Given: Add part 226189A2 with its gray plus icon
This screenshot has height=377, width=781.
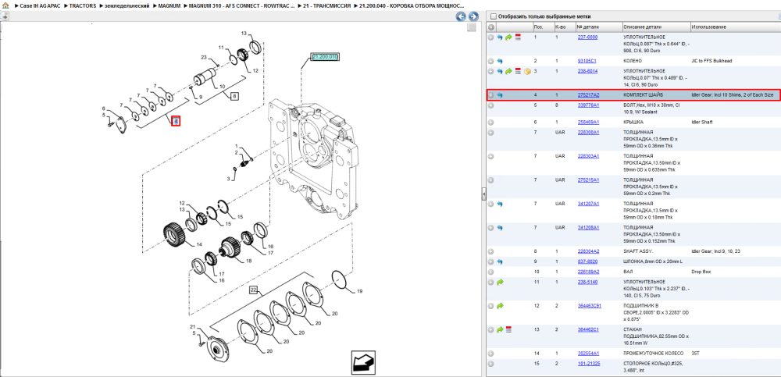Looking at the screenshot, I should pos(491,272).
